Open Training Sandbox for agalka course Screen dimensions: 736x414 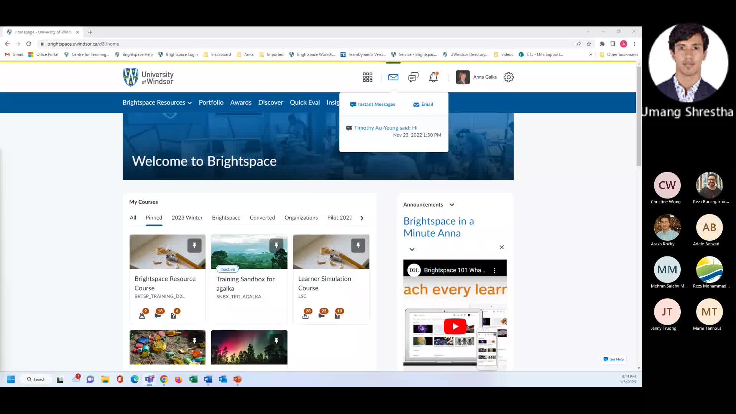pos(245,284)
